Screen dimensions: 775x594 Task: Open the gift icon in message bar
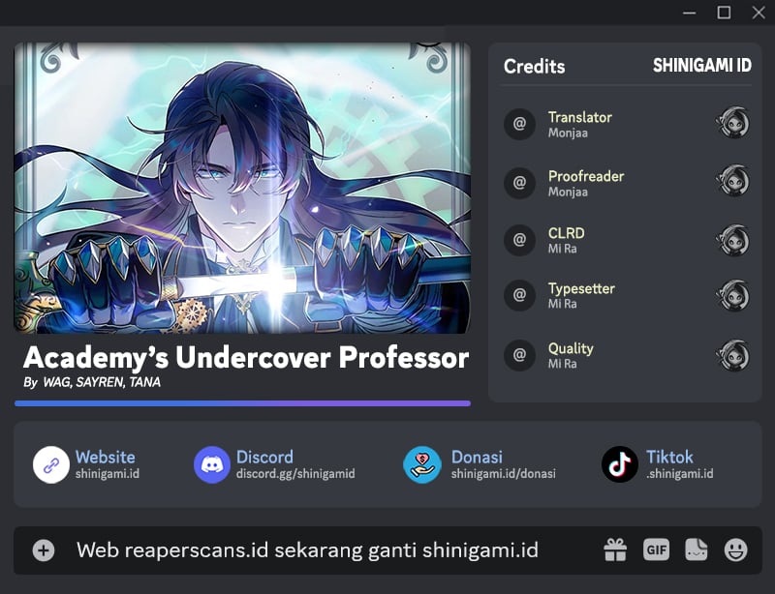[x=615, y=549]
